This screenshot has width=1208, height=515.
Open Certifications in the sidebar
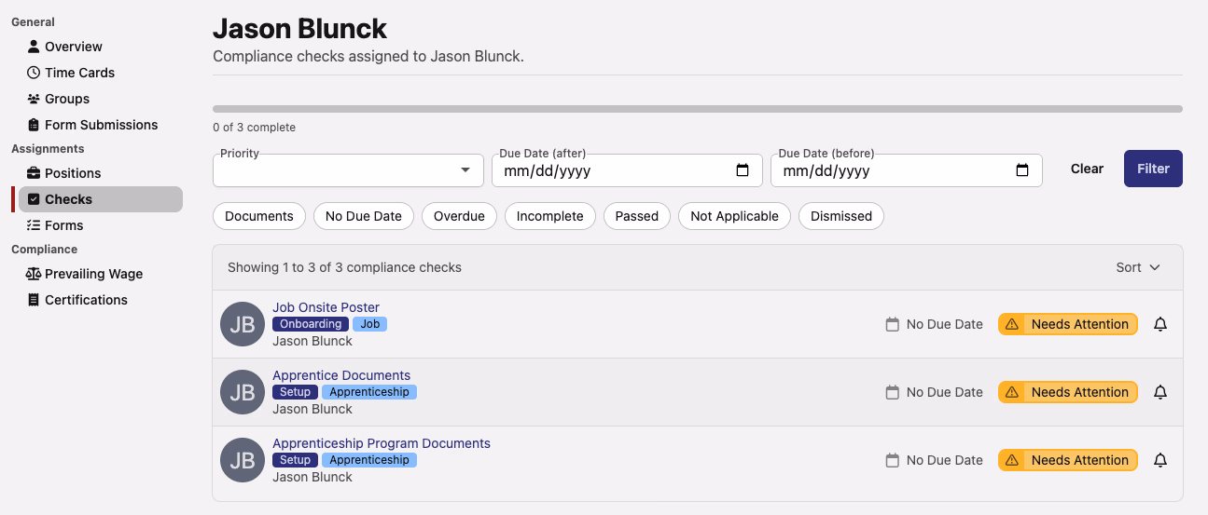pos(99,300)
